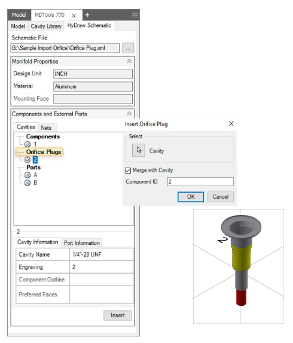Select component 1 cavity icon in tree
293x343 pixels.
pyautogui.click(x=28, y=144)
